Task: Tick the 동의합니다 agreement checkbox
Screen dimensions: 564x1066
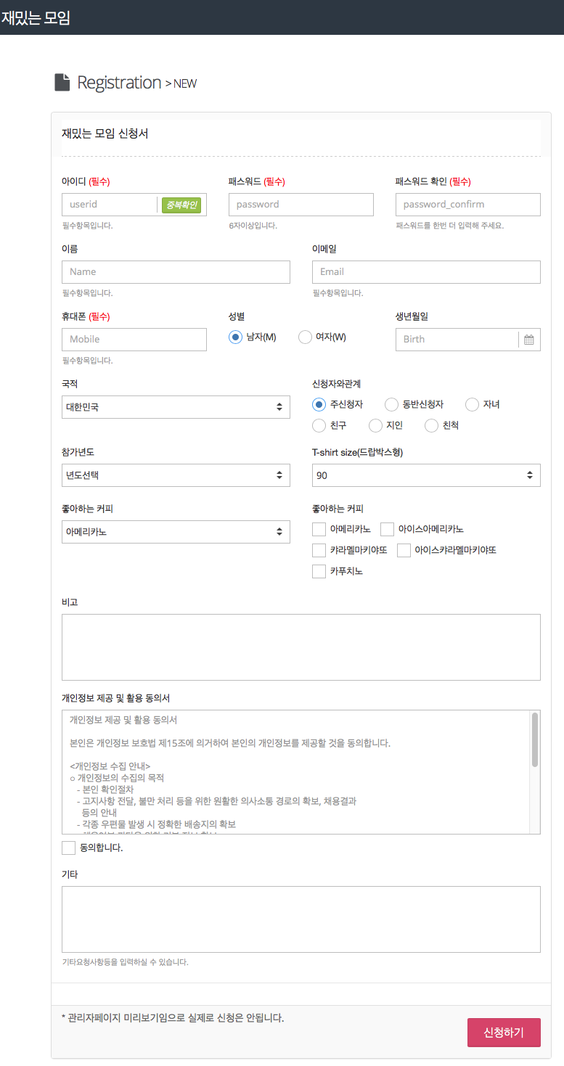Action: [x=69, y=848]
